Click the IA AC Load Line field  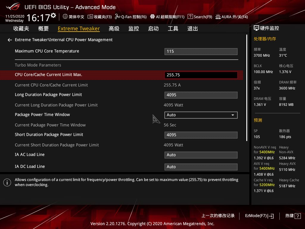pos(201,155)
